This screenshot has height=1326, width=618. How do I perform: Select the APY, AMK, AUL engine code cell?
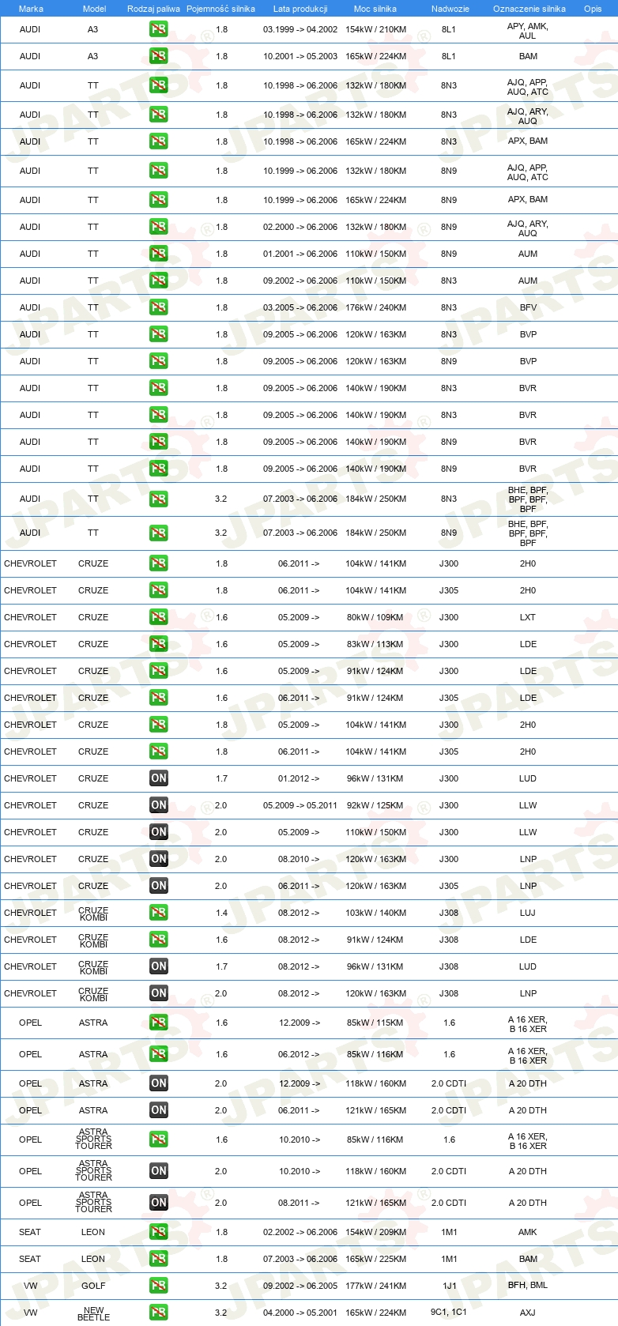(528, 31)
